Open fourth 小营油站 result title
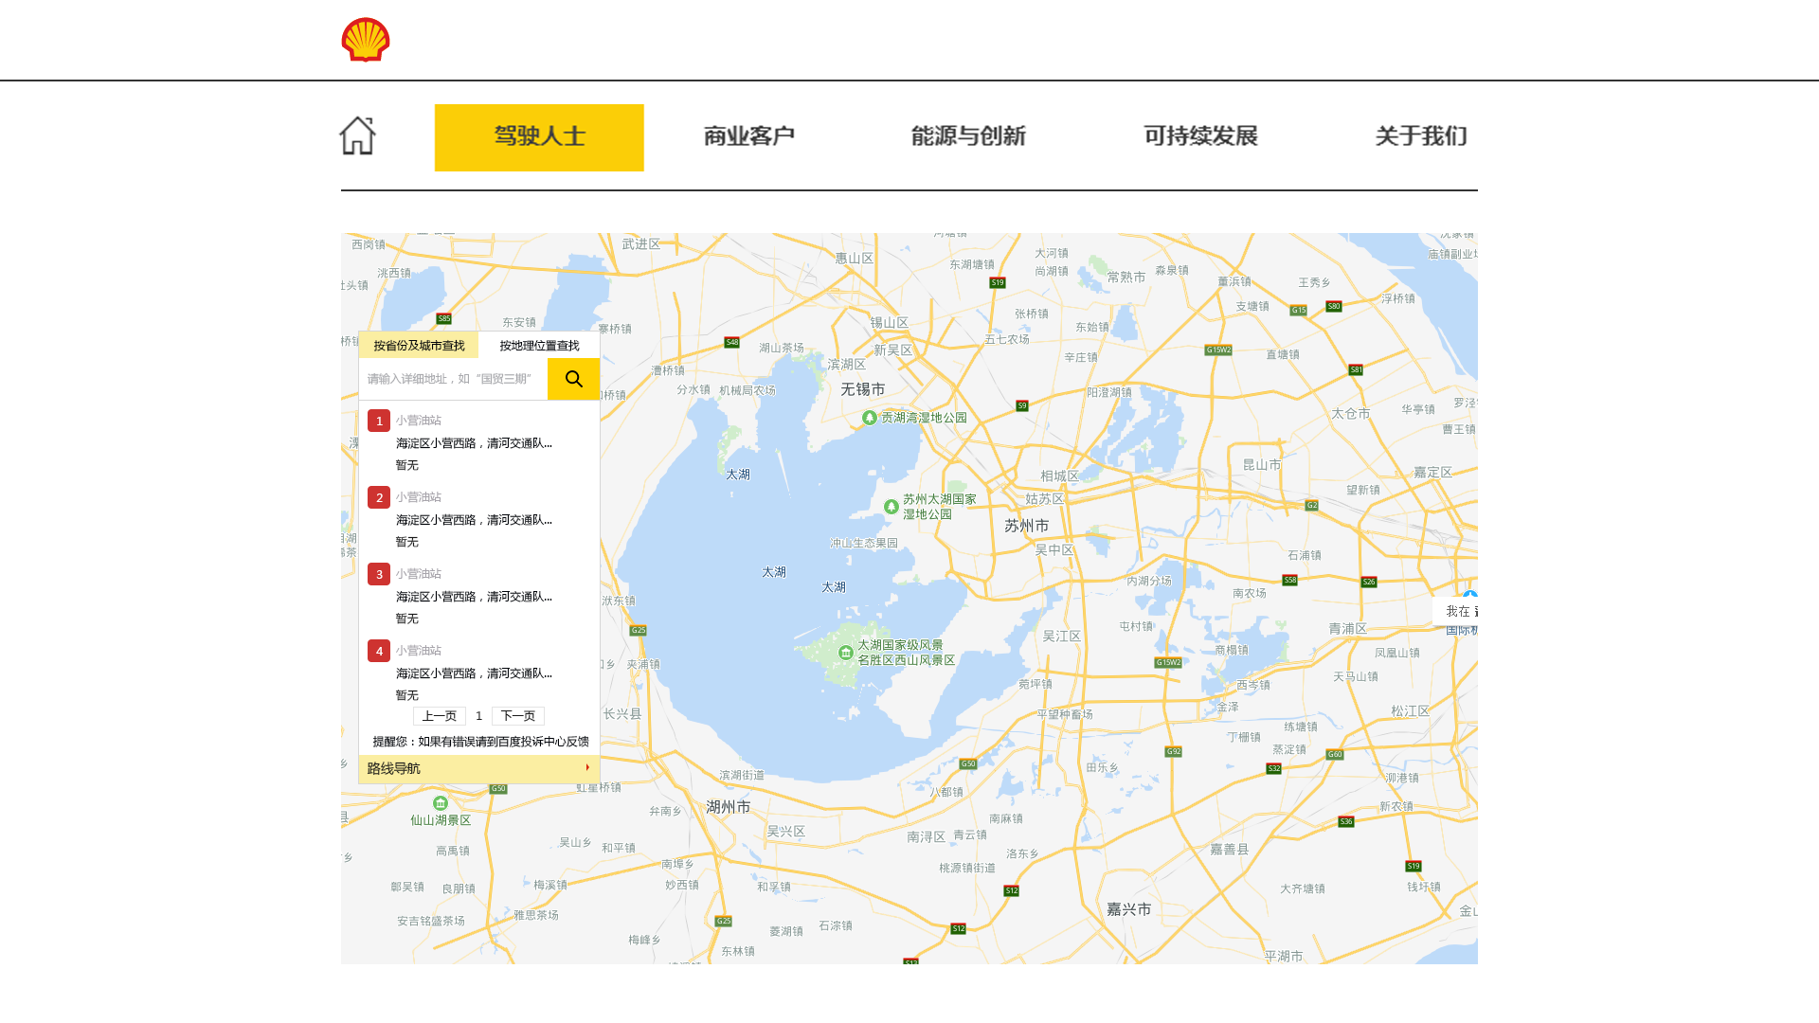The image size is (1819, 1023). [x=419, y=651]
